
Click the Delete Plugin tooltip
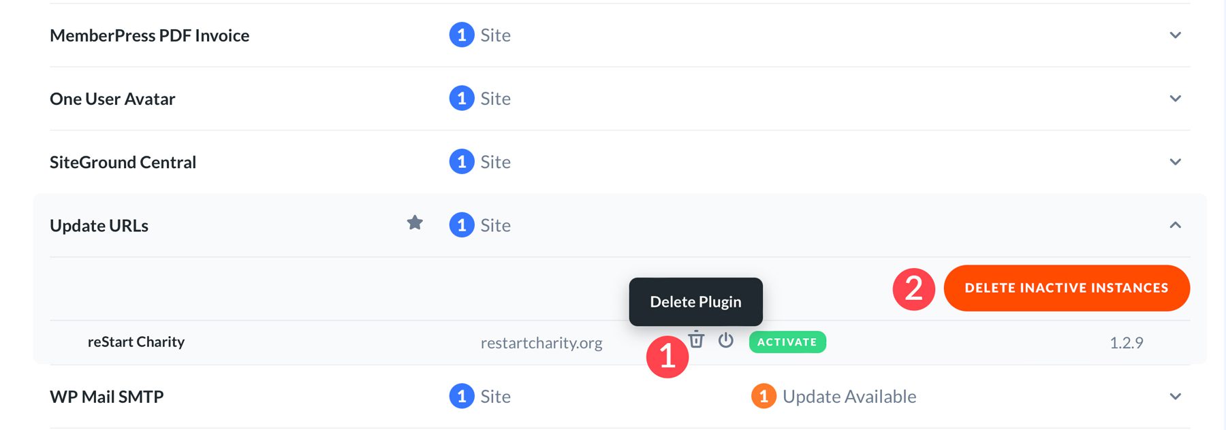695,301
